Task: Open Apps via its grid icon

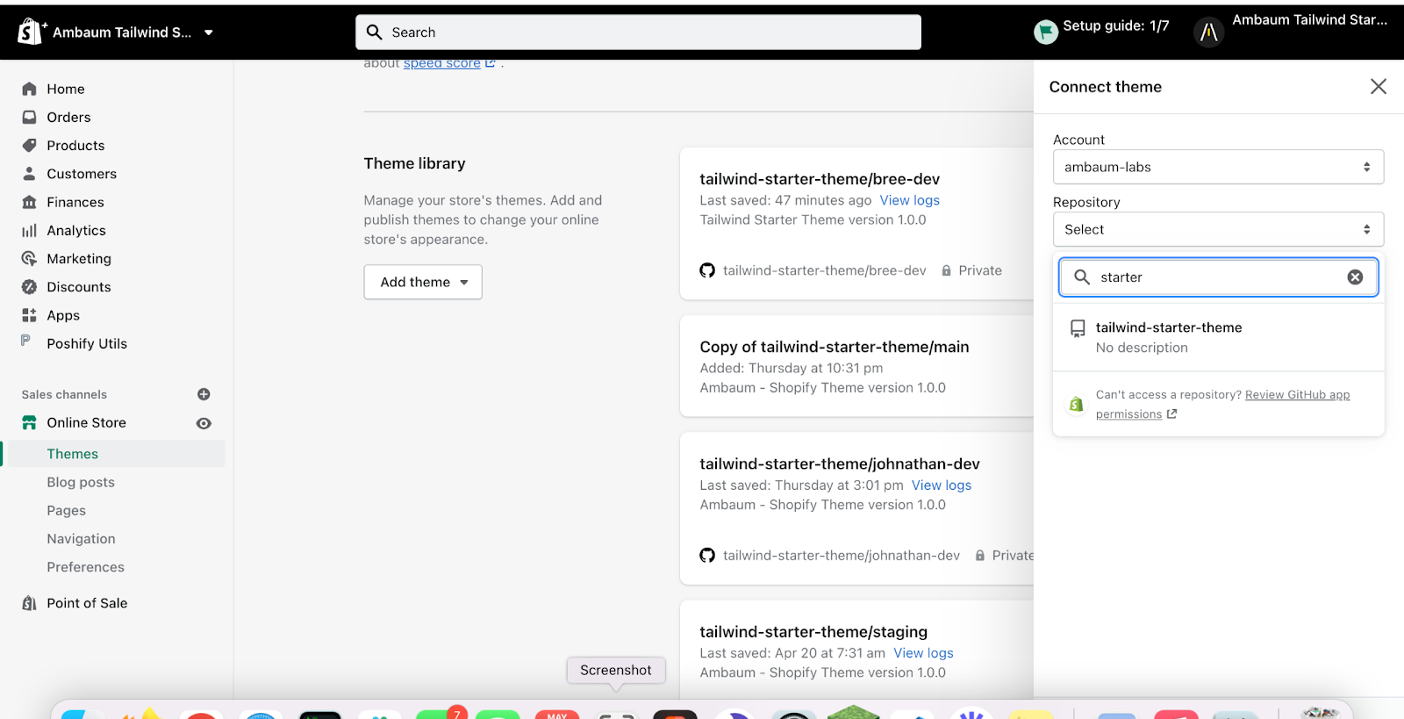Action: (x=29, y=315)
